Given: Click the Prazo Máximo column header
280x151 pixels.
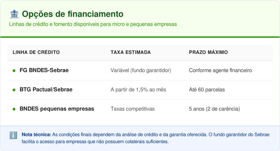Looking at the screenshot, I should tap(208, 52).
